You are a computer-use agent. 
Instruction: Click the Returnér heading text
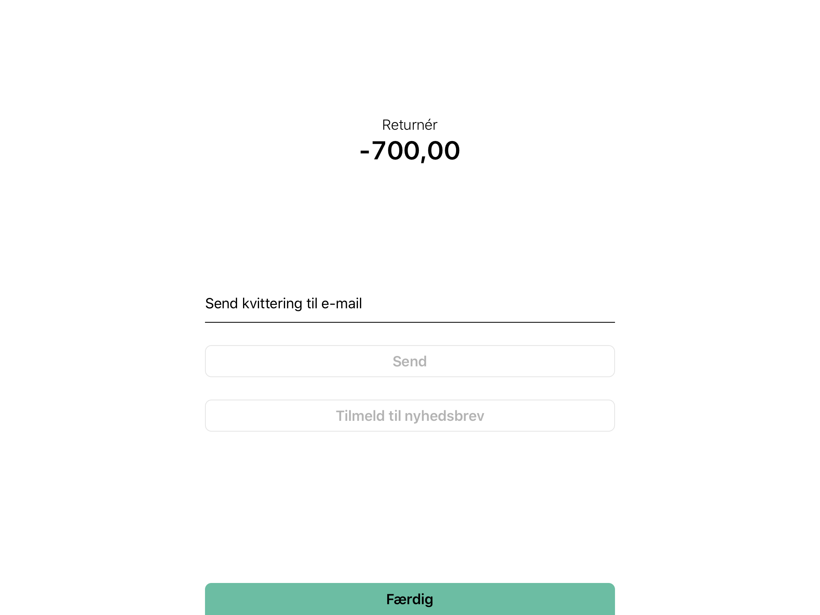point(410,125)
